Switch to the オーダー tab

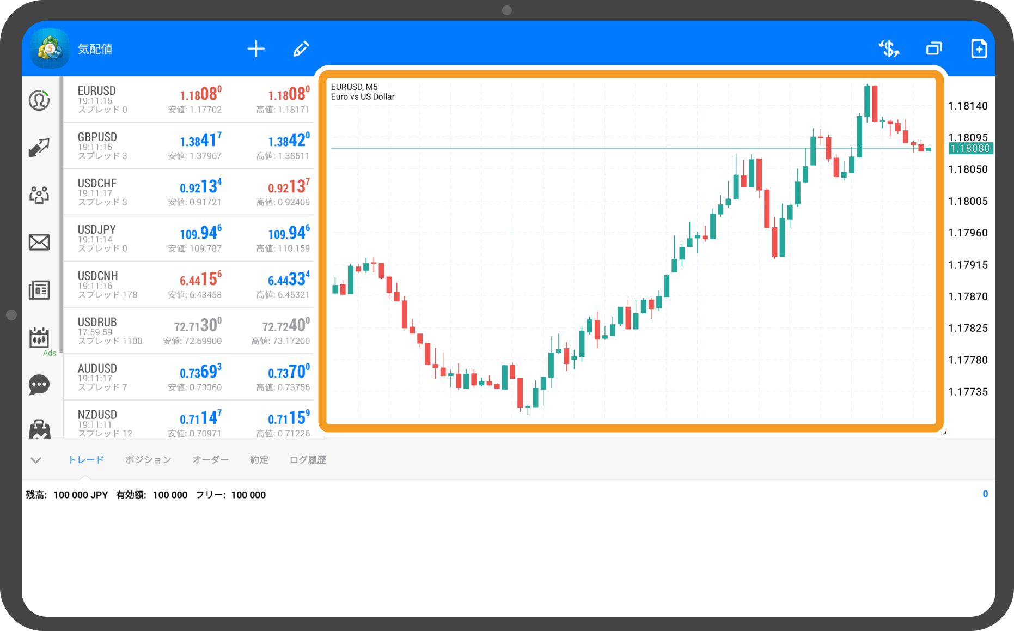(210, 460)
